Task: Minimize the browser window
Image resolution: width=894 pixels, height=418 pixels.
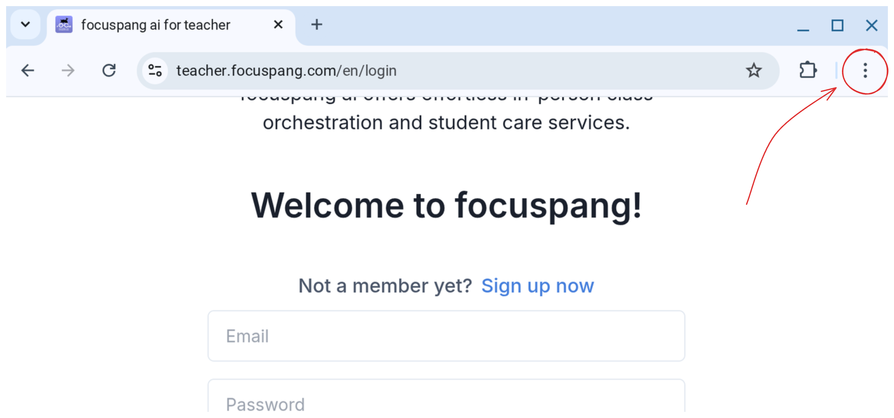Action: tap(803, 26)
